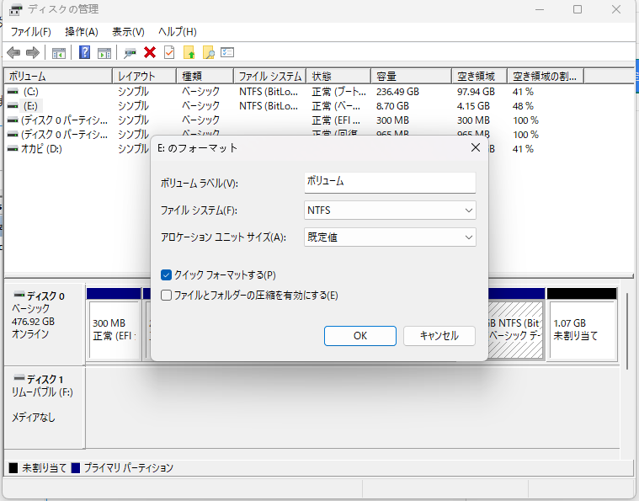Open the ヘルプ(H) menu
Screen dimensions: 639x501
[x=178, y=32]
